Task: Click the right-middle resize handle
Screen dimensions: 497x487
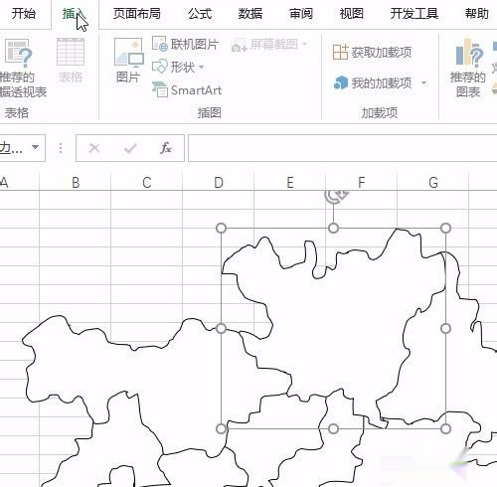Action: pos(445,328)
